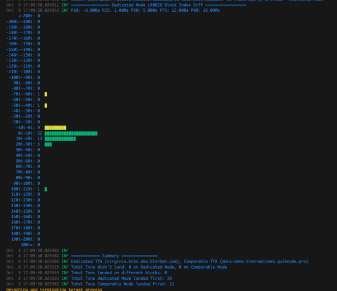Viewport: 337px width, 291px height.
Task: Click the '20i-30i: 3' row label
Action: point(28,144)
